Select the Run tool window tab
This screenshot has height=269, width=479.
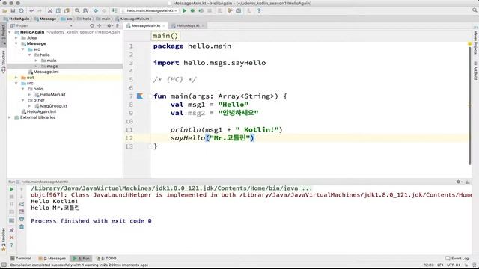tap(81, 259)
